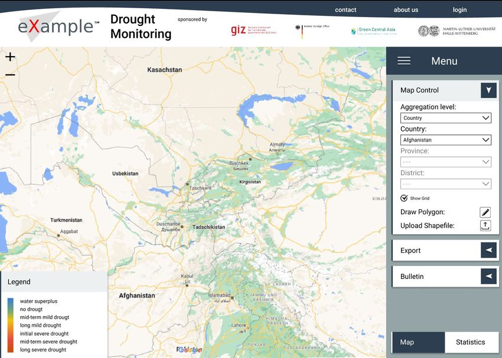Viewport: 502px width, 358px height.
Task: Click the Legend panel header
Action: coord(54,281)
